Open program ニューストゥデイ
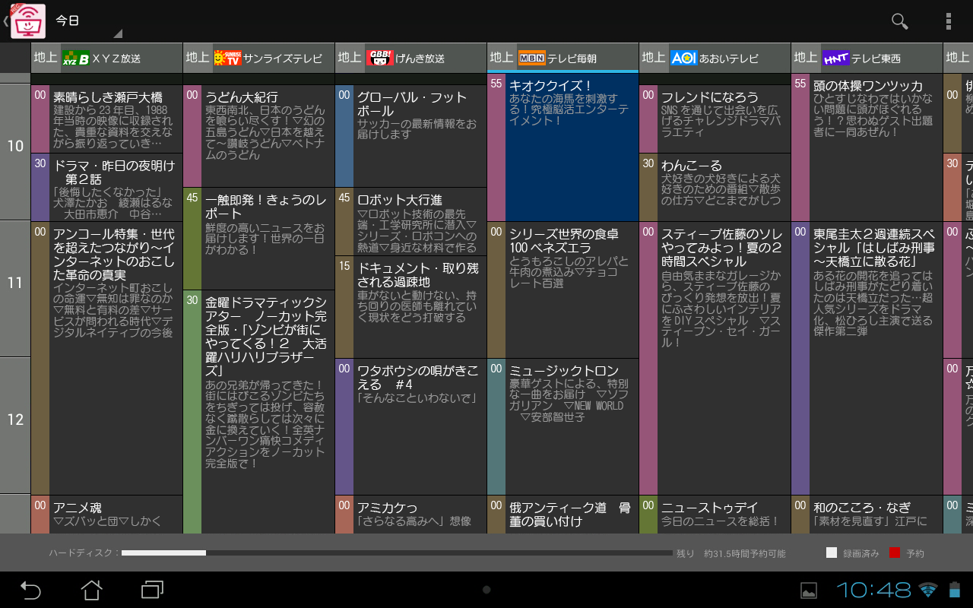Viewport: 973px width, 608px height. [x=715, y=515]
